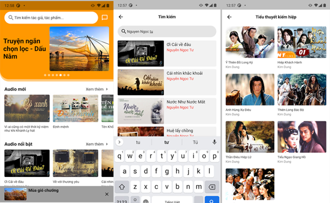Focus the "Nguyen Ngoc tu" search input

coord(167,31)
